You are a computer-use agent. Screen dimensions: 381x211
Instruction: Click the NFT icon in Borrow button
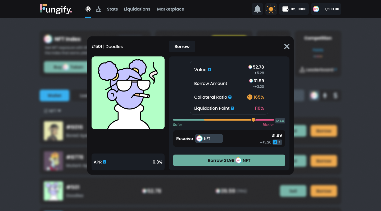point(238,160)
